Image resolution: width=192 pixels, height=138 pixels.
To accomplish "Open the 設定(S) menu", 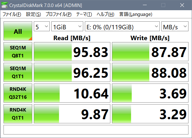I will point(33,14).
